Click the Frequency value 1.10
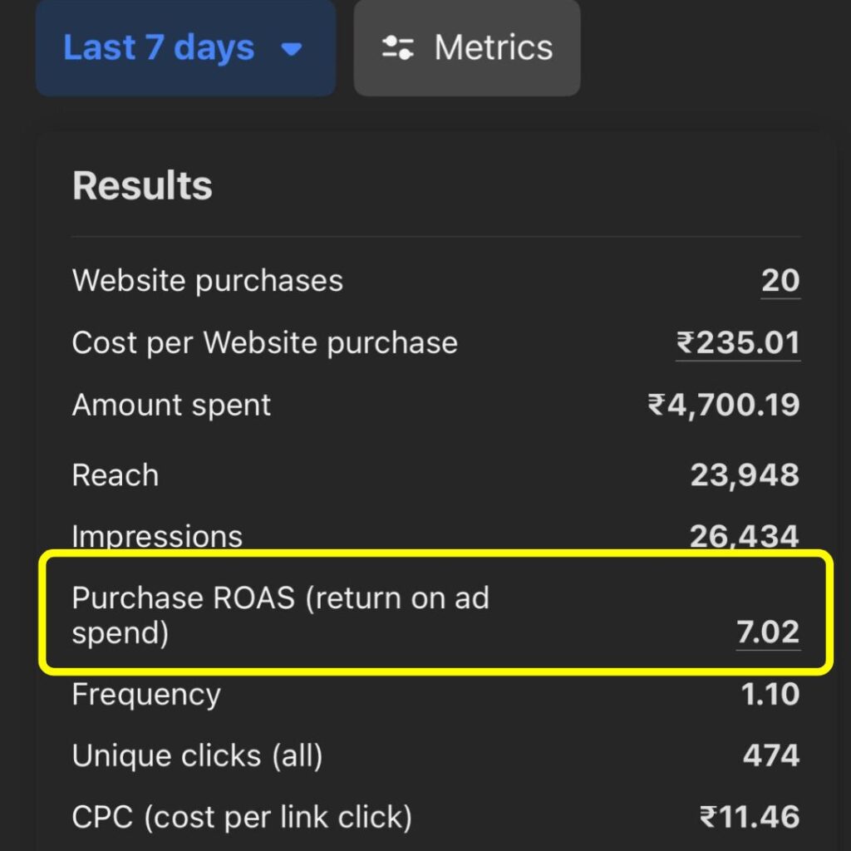This screenshot has width=851, height=851. point(770,695)
